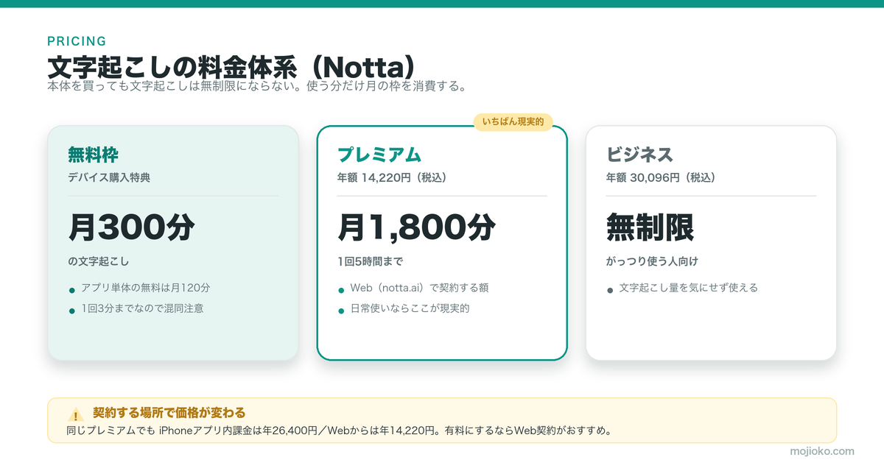Click the '日常使いならここが現実的' bullet
884x471 pixels.
pyautogui.click(x=410, y=308)
